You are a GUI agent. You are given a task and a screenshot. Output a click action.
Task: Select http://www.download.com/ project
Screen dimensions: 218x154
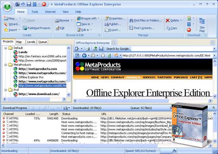click(39, 94)
